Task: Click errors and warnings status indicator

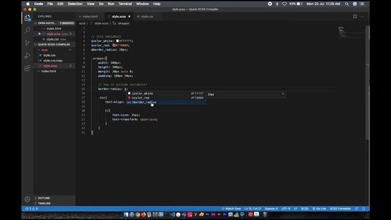Action: click(x=31, y=208)
